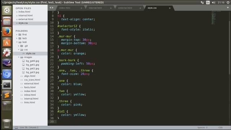The height and width of the screenshot is (130, 231).
Task: Open the Files manager dock icon
Action: click(7, 21)
